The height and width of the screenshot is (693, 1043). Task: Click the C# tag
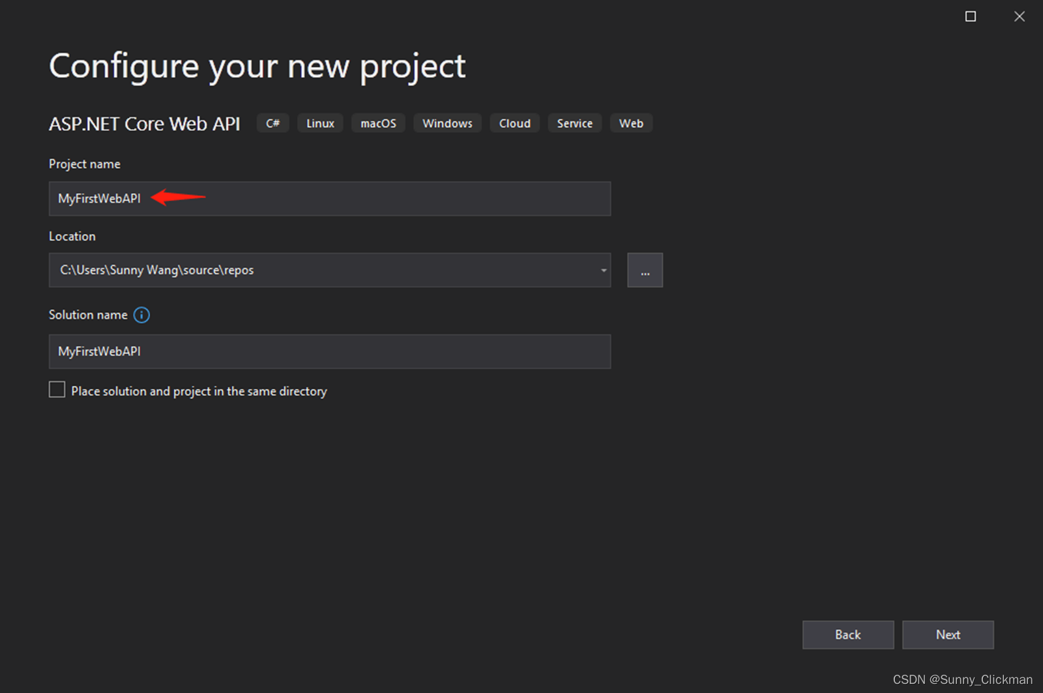point(273,123)
